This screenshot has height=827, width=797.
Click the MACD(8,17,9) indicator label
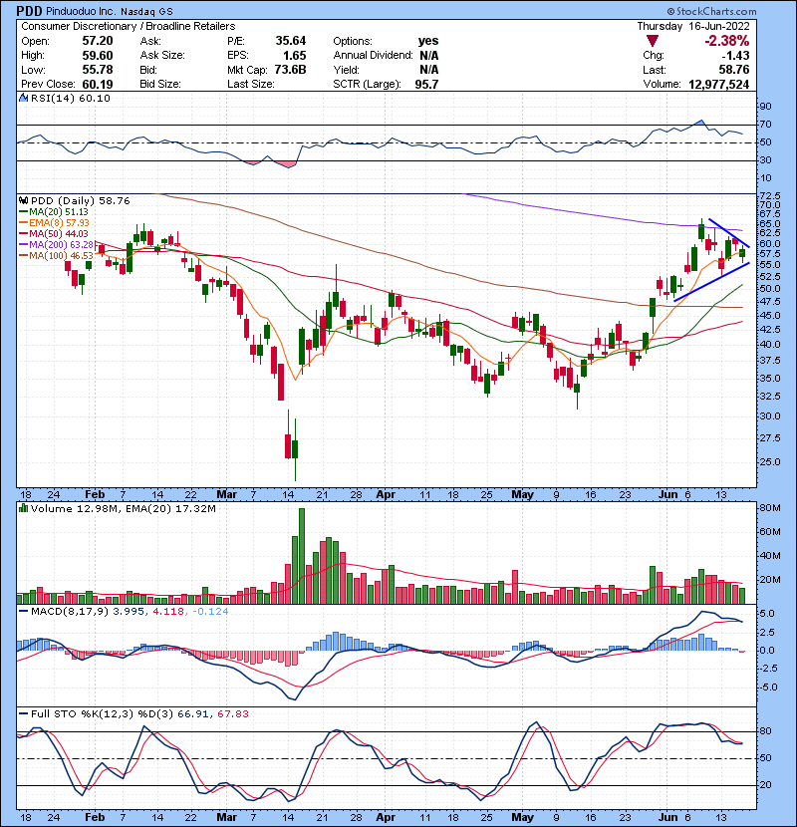click(x=70, y=612)
